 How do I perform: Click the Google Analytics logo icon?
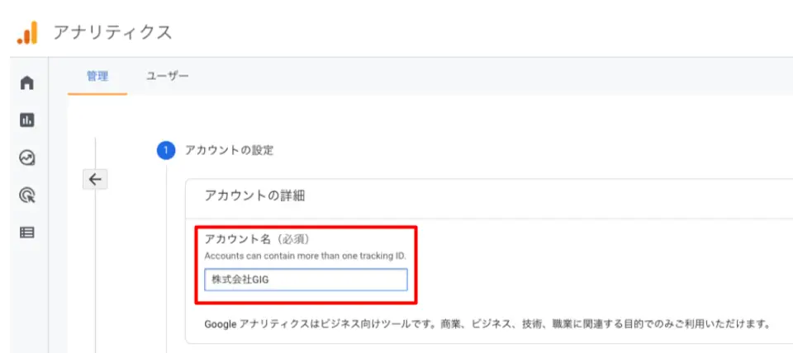point(27,33)
